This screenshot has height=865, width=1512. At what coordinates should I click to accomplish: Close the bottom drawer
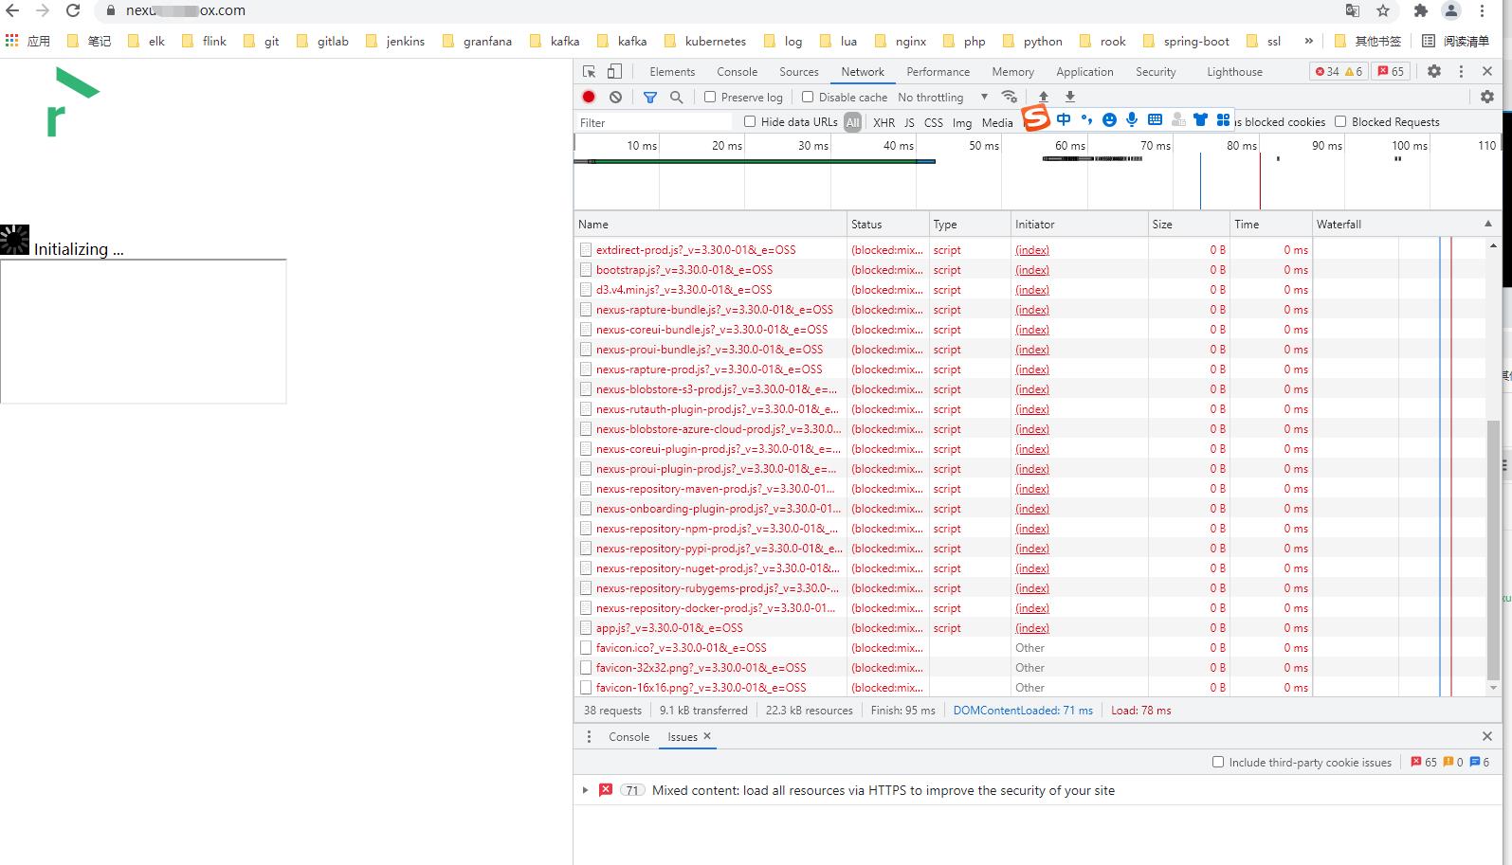pos(1487,736)
